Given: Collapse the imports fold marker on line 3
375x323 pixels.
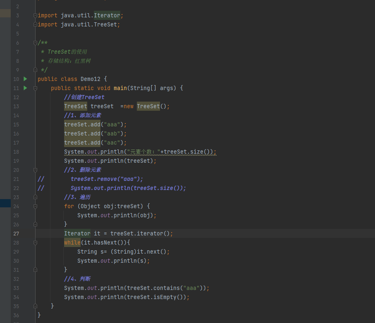Looking at the screenshot, I should coord(36,16).
